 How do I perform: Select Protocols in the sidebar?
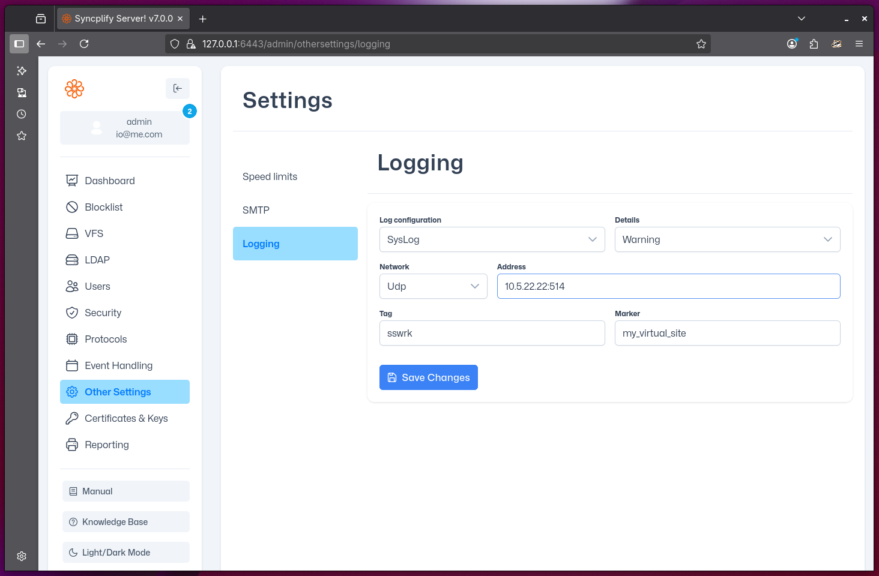pyautogui.click(x=105, y=339)
